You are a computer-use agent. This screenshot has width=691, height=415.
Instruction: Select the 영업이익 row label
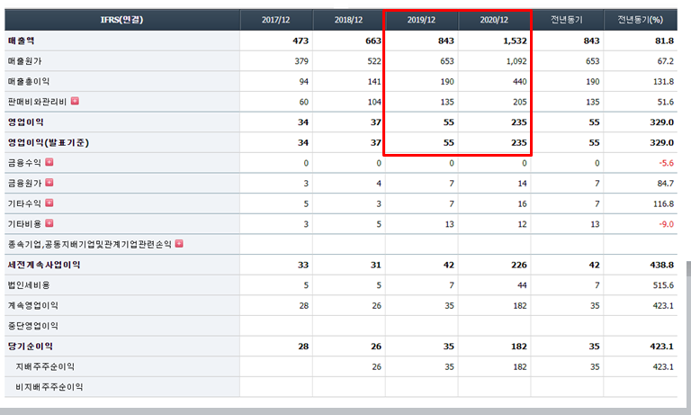pyautogui.click(x=25, y=122)
